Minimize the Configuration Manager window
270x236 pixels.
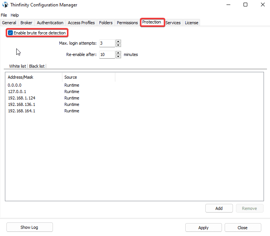pyautogui.click(x=228, y=5)
